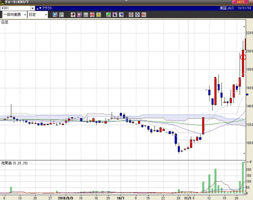Click the red circle marker on last candle
This screenshot has height=200, width=253.
click(243, 57)
